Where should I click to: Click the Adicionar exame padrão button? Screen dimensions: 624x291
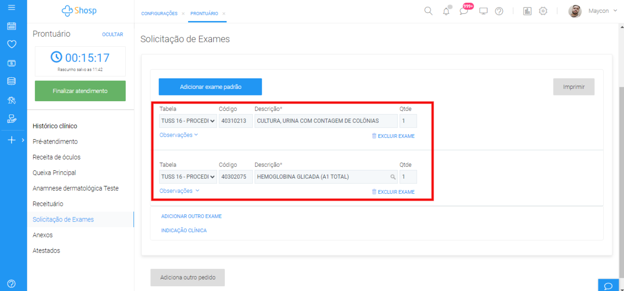[210, 87]
